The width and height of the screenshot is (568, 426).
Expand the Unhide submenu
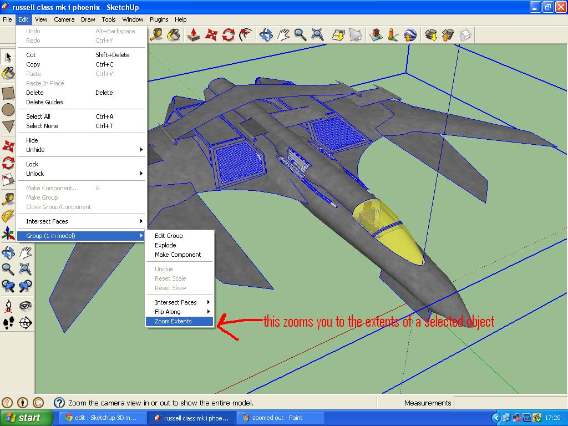[x=81, y=150]
